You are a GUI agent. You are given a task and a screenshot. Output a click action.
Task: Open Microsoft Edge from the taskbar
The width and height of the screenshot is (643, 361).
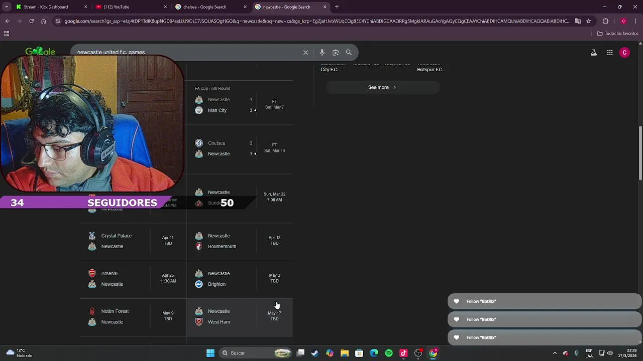pyautogui.click(x=374, y=353)
